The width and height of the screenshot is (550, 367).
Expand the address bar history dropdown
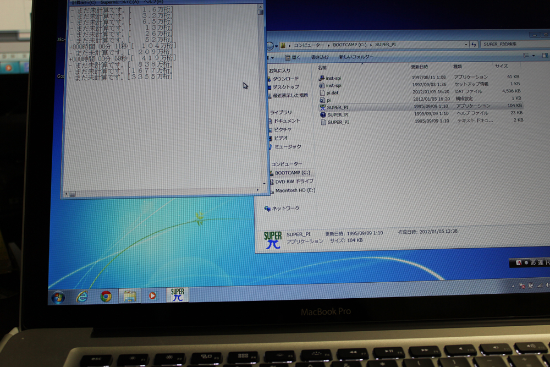466,45
